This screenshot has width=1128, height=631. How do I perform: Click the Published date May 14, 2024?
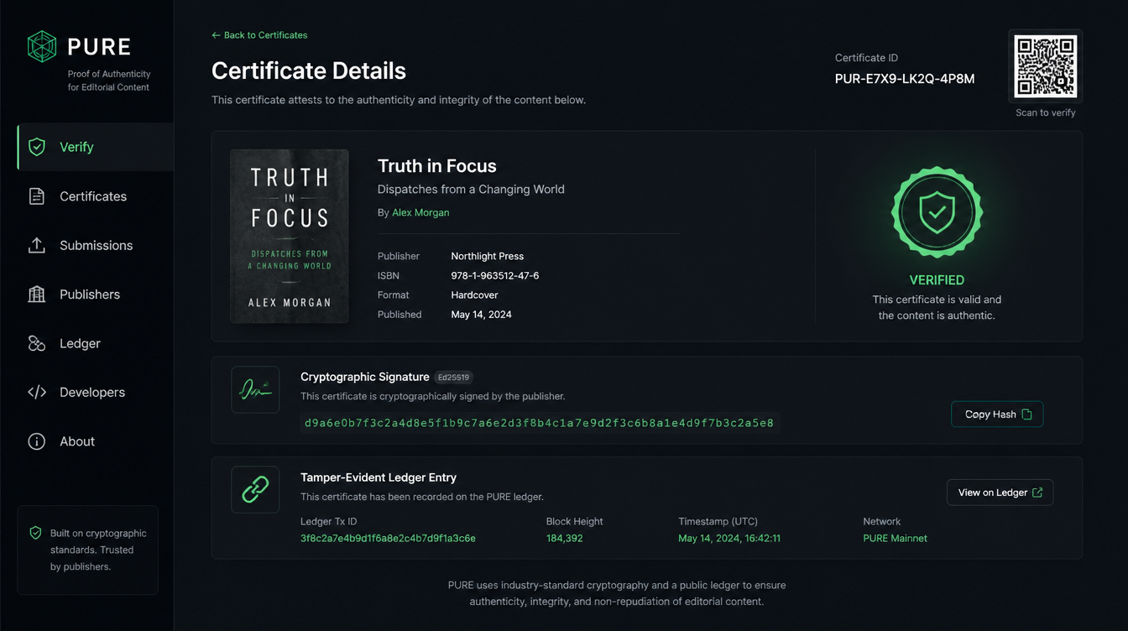click(x=481, y=315)
